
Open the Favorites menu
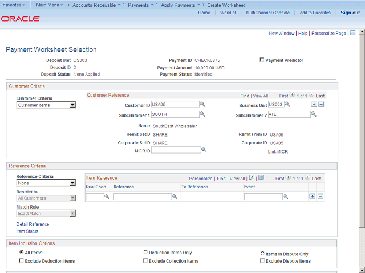(15, 5)
